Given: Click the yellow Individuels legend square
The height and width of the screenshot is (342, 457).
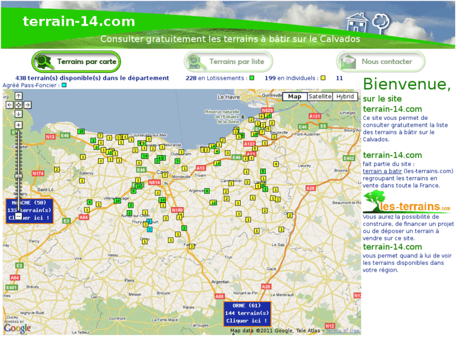Looking at the screenshot, I should 323,78.
